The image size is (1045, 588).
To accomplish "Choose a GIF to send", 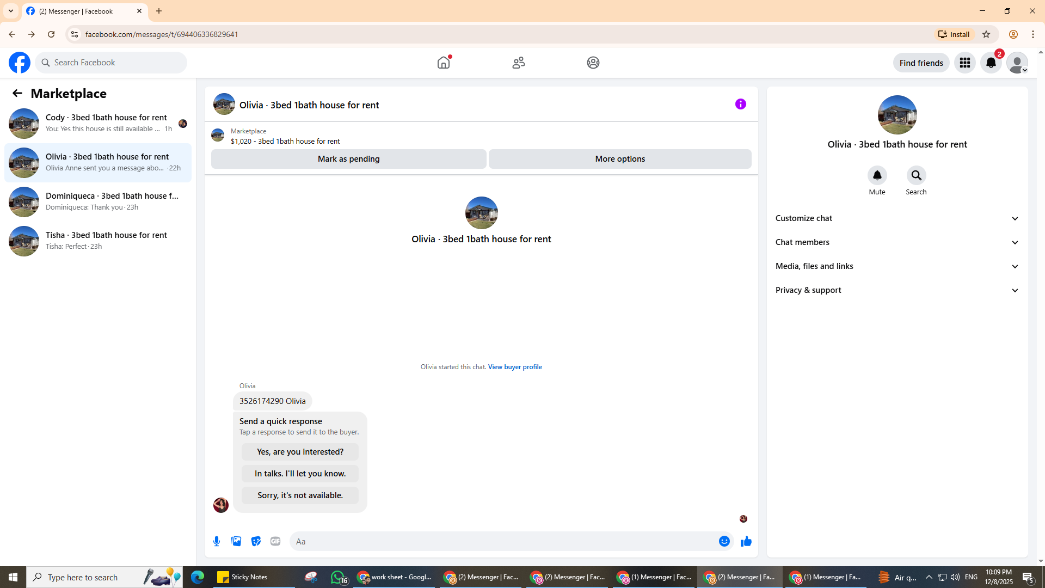I will (x=275, y=541).
